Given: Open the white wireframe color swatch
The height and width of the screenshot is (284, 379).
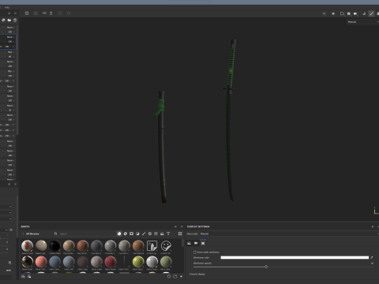Looking at the screenshot, I should [295, 258].
